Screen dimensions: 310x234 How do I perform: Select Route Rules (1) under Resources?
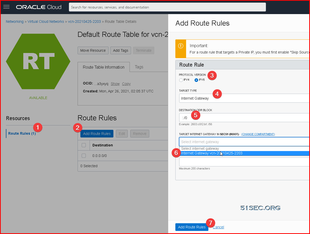(22, 133)
